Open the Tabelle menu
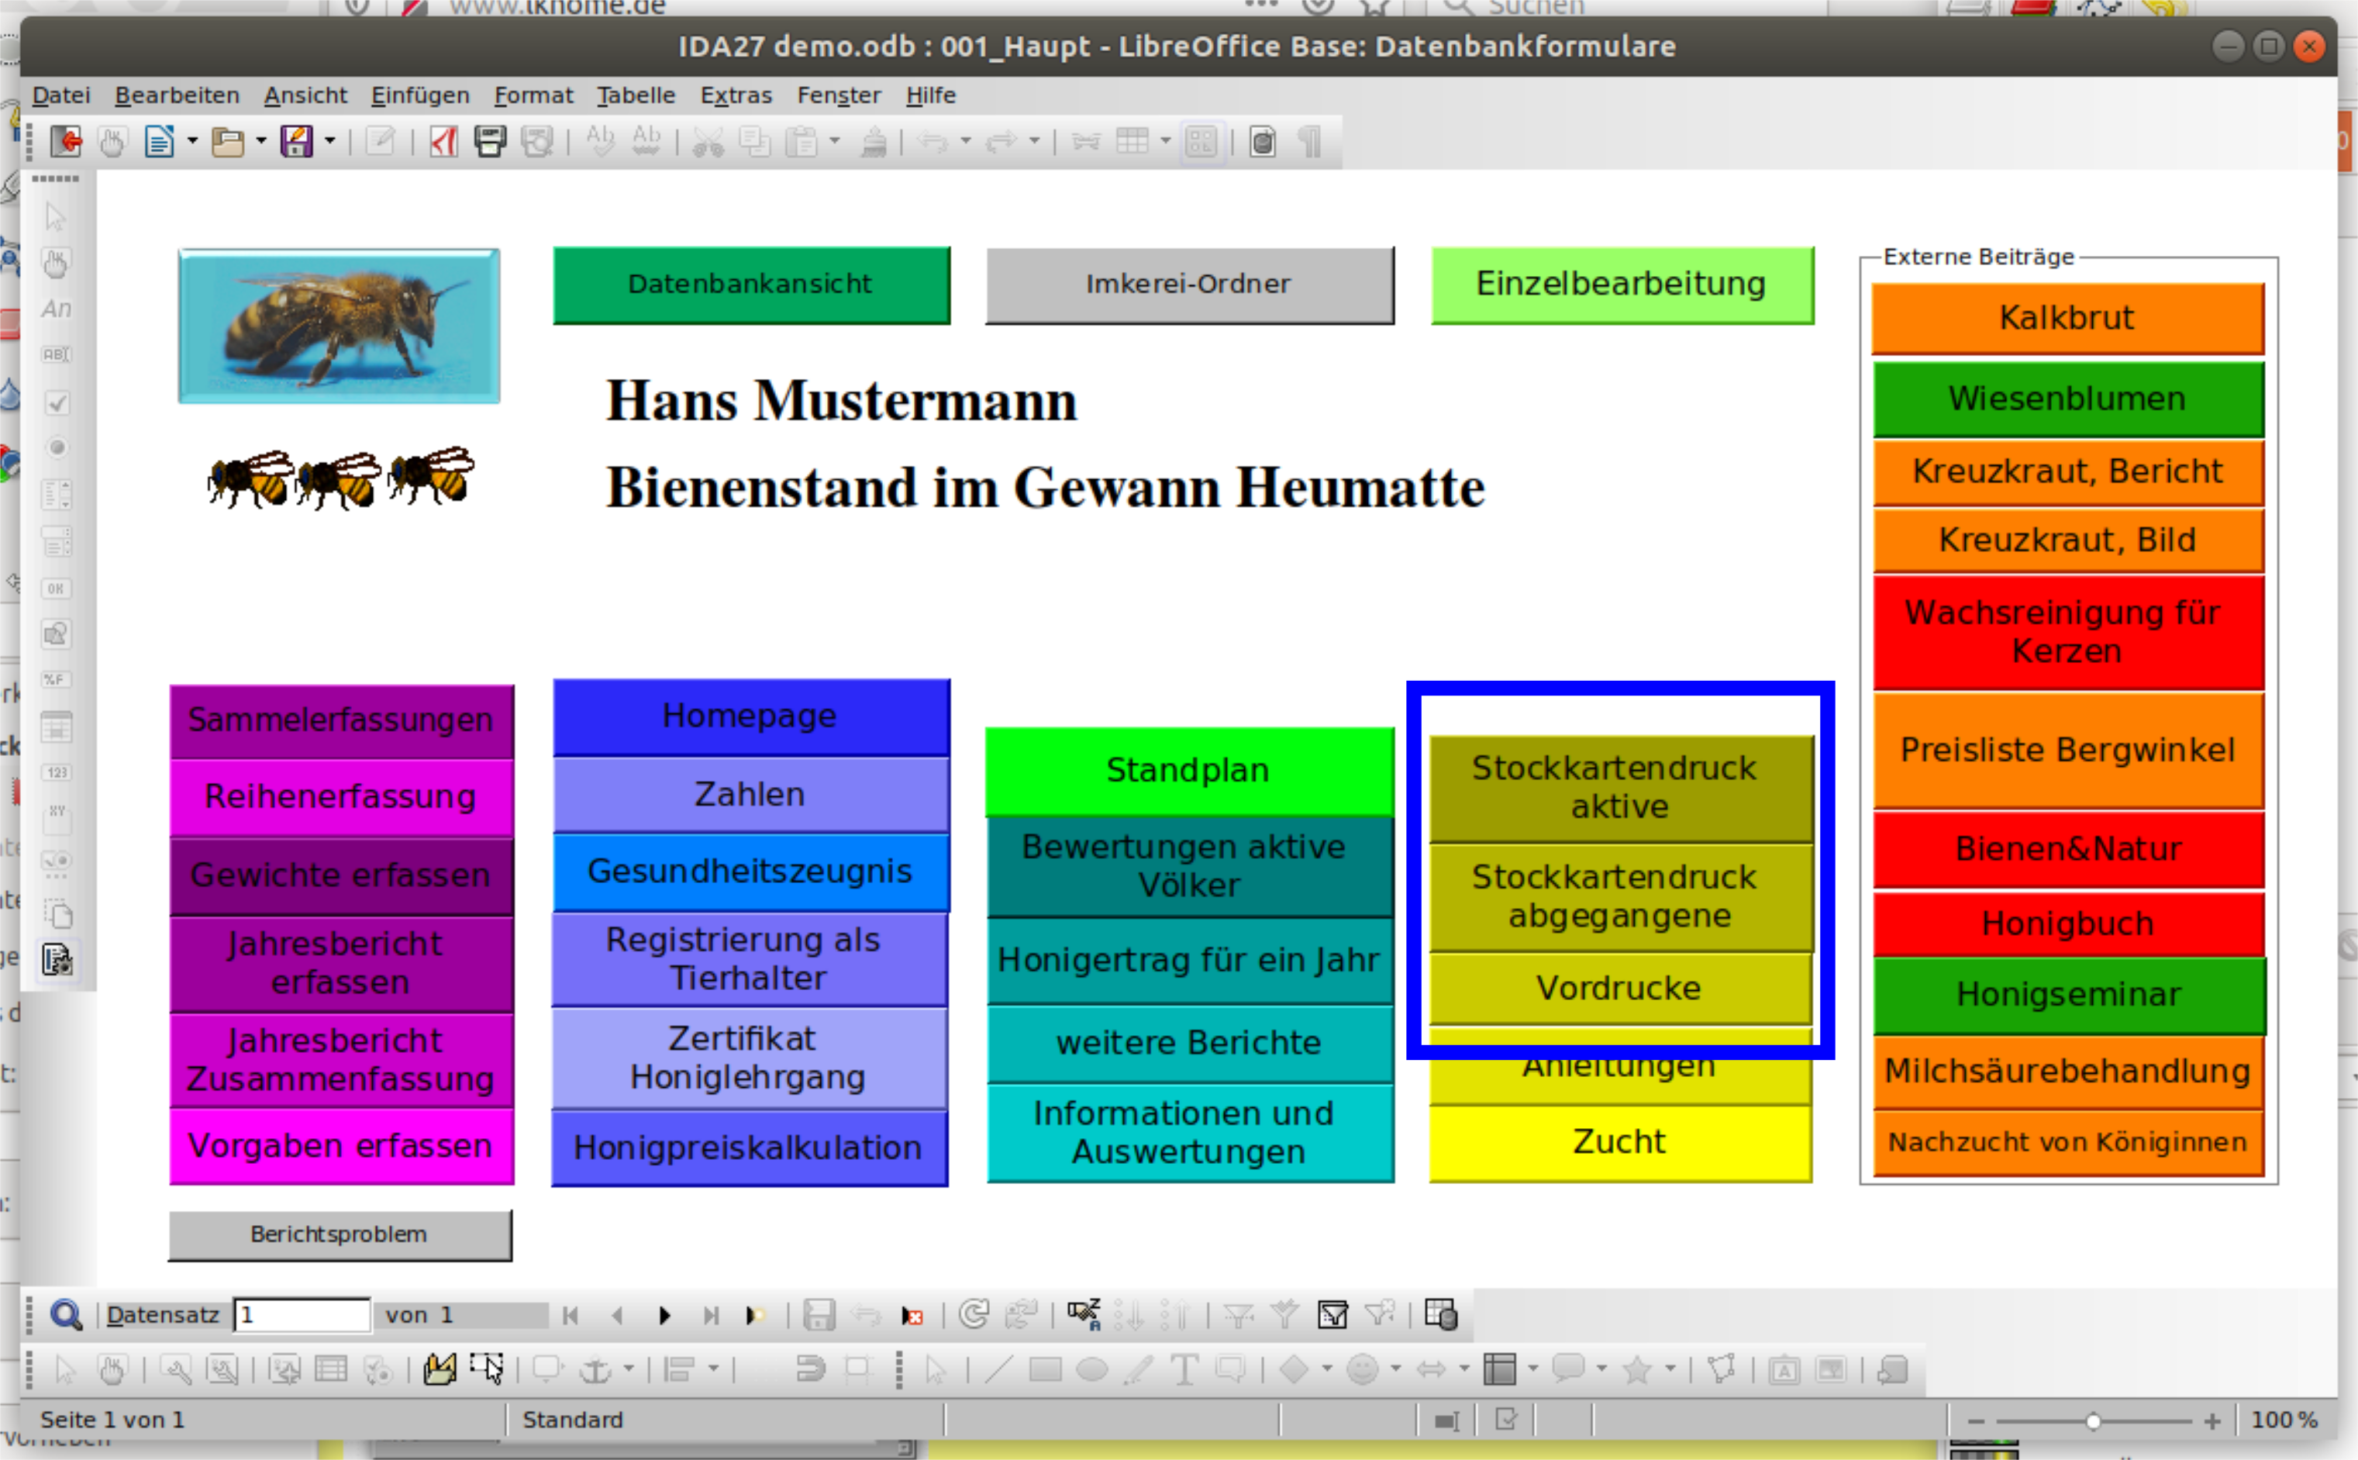 coord(635,95)
